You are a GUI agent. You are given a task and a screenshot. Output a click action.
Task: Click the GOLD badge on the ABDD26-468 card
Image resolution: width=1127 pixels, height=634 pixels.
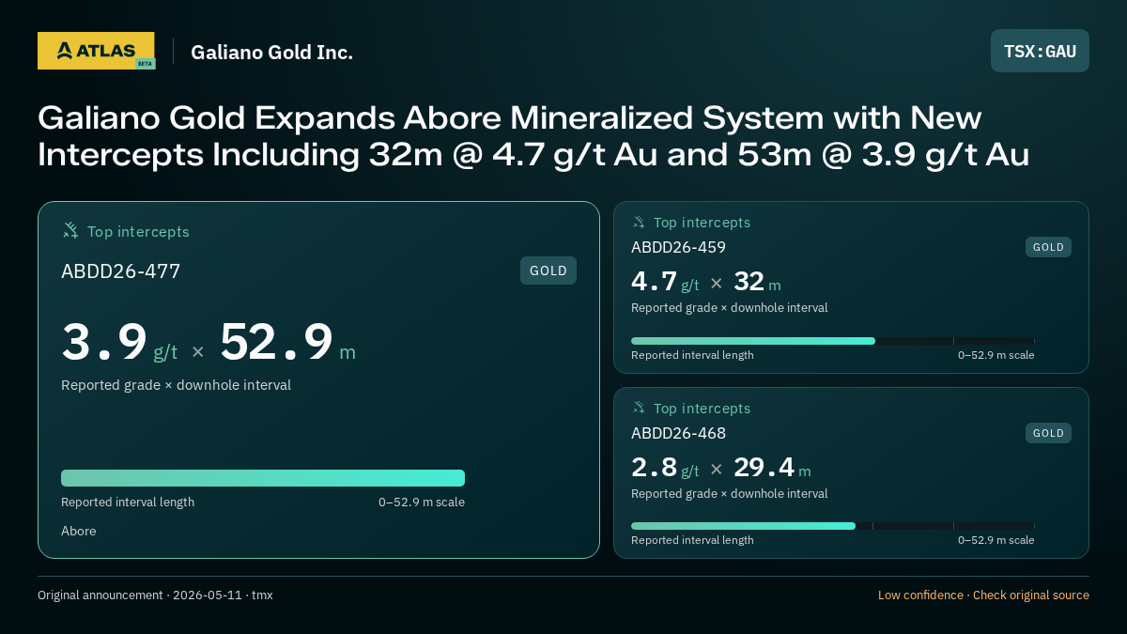(x=1048, y=433)
